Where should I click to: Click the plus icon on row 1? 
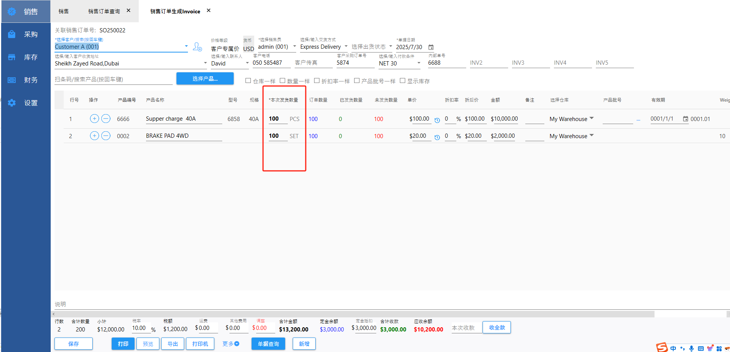pyautogui.click(x=94, y=119)
